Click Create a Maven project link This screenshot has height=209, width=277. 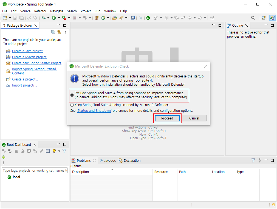[x=29, y=57]
